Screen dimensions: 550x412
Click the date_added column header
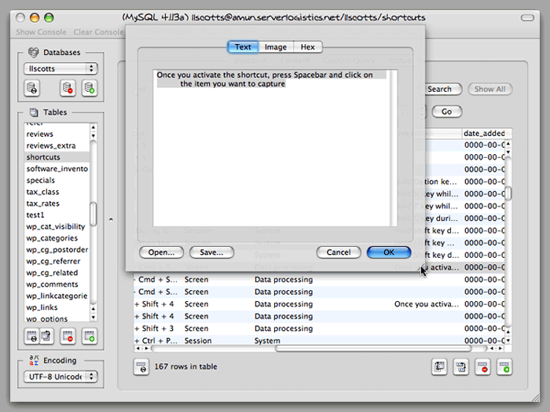click(484, 134)
